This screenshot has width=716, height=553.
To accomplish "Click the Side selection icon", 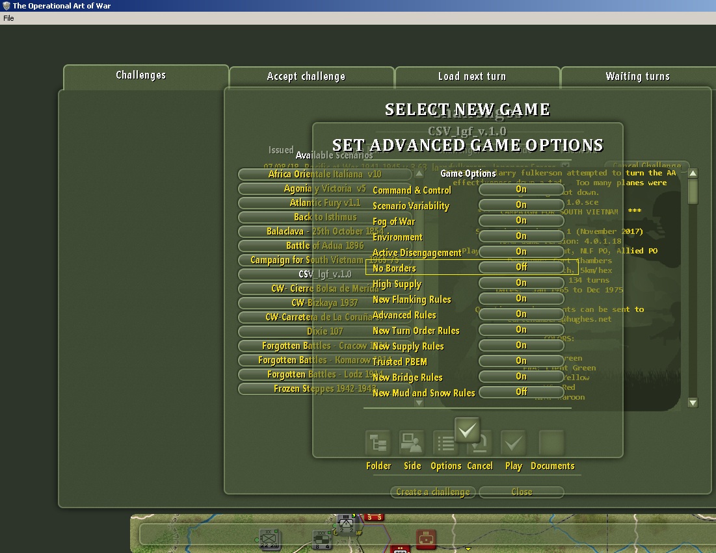I will (x=412, y=443).
